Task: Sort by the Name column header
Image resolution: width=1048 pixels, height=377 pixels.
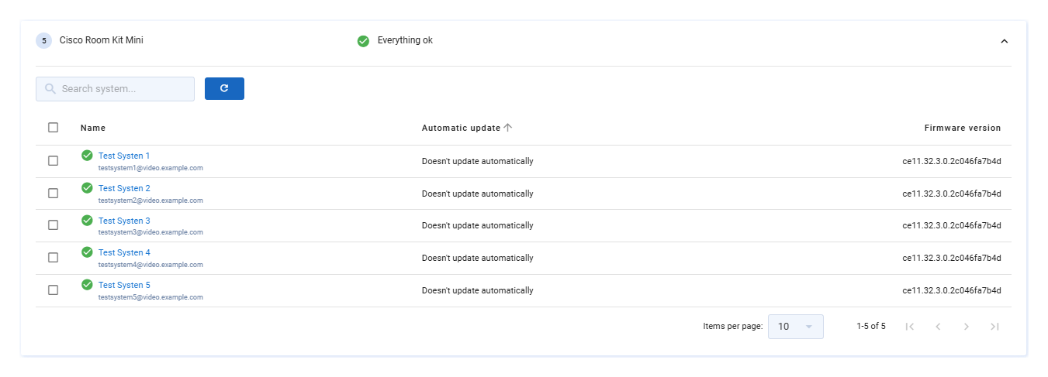Action: click(93, 128)
